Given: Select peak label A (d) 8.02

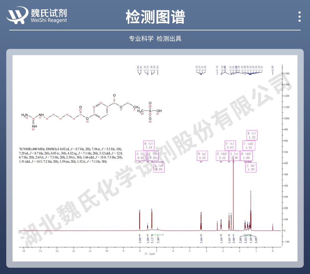Looking at the screenshot, I should [x=141, y=156].
